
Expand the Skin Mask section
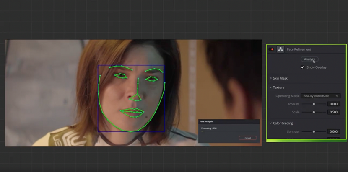click(x=271, y=78)
